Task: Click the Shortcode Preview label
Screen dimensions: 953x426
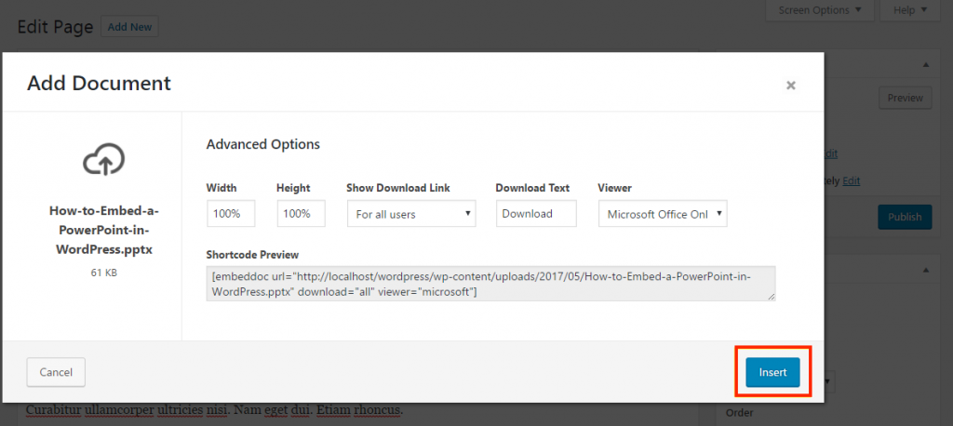Action: pos(252,255)
